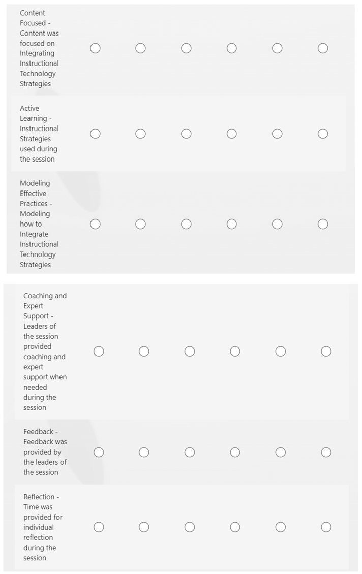The width and height of the screenshot is (362, 574).
Task: Choose first option for Active Learning row
Action: coord(95,134)
